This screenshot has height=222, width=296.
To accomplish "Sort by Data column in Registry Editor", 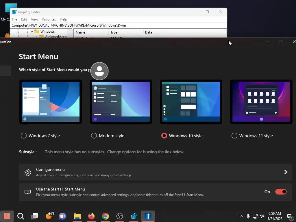I will 185,32.
